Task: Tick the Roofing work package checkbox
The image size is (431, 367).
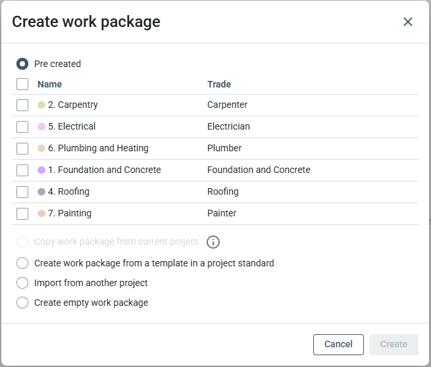Action: tap(22, 192)
